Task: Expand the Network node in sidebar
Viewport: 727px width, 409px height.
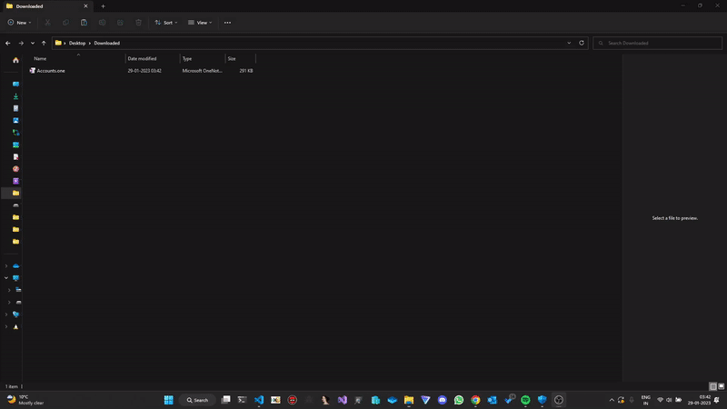Action: click(x=6, y=314)
